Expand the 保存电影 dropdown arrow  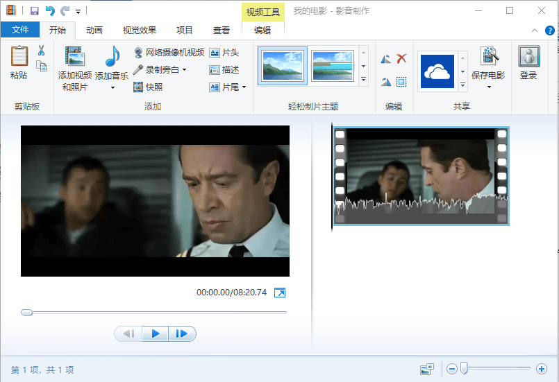[x=489, y=87]
